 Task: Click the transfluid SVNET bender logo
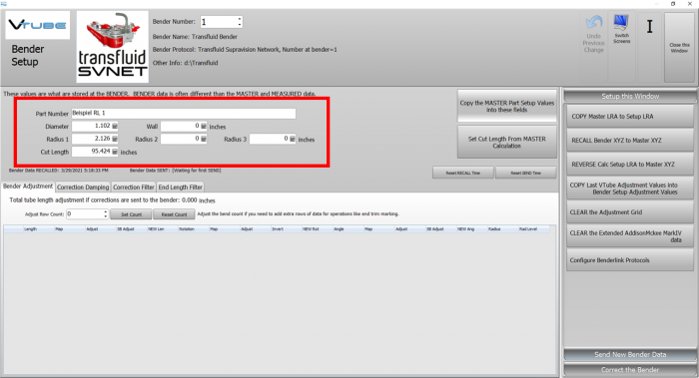[x=112, y=47]
